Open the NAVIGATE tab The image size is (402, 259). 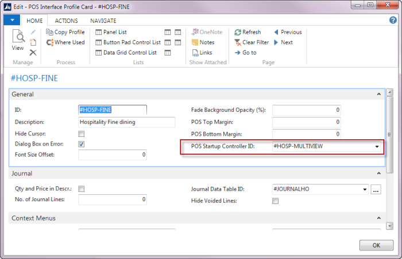[103, 21]
